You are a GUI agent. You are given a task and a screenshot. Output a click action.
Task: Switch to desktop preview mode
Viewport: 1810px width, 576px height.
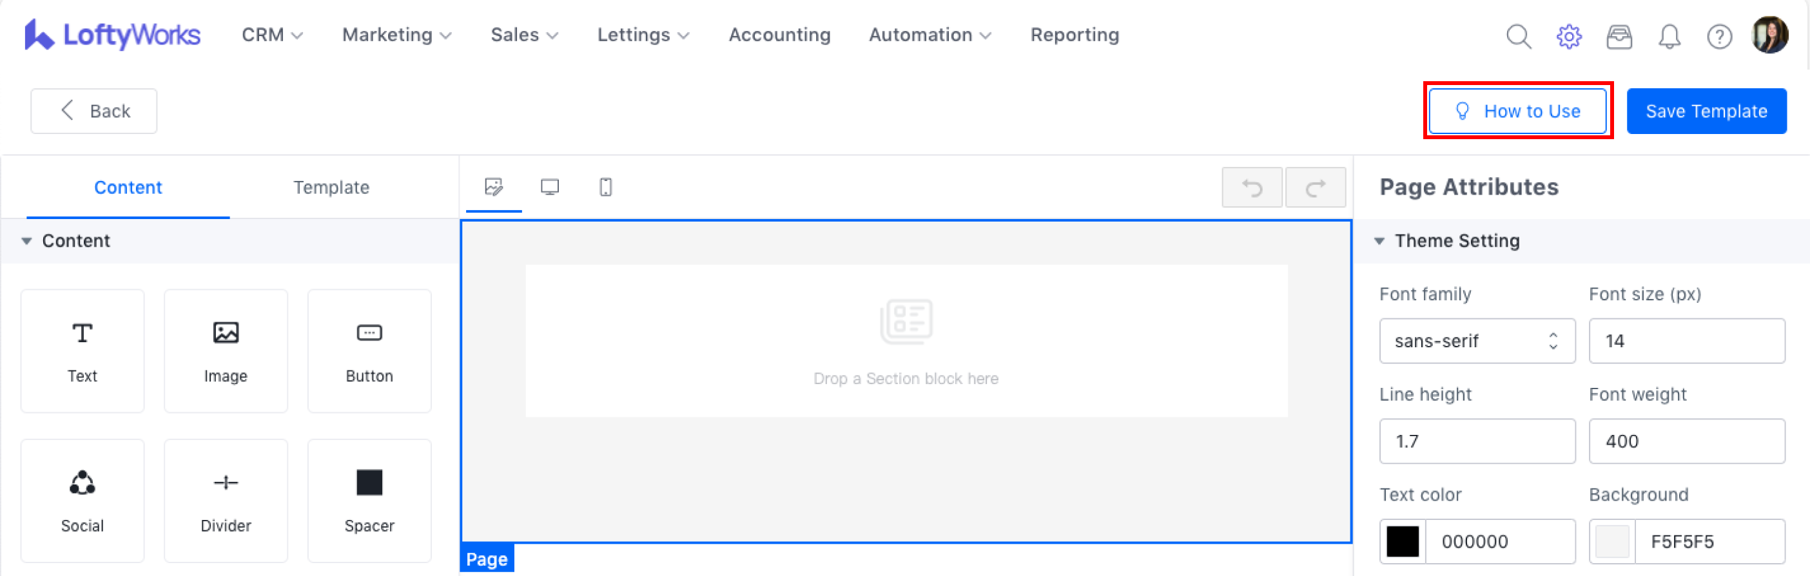tap(549, 187)
